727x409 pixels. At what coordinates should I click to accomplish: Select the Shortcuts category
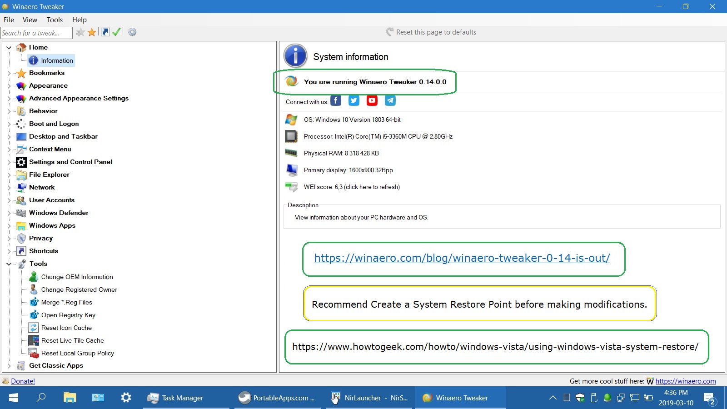coord(44,251)
